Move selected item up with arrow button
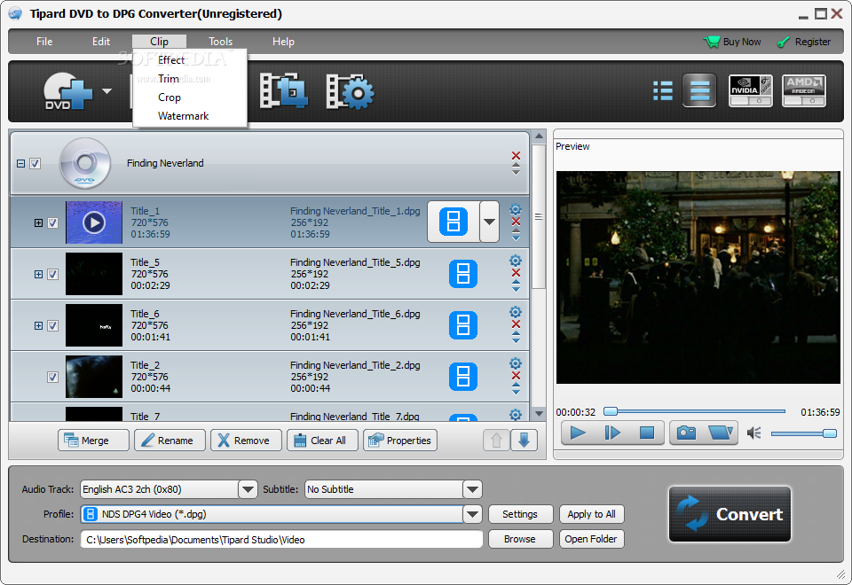Viewport: 852px width, 585px height. coord(496,441)
